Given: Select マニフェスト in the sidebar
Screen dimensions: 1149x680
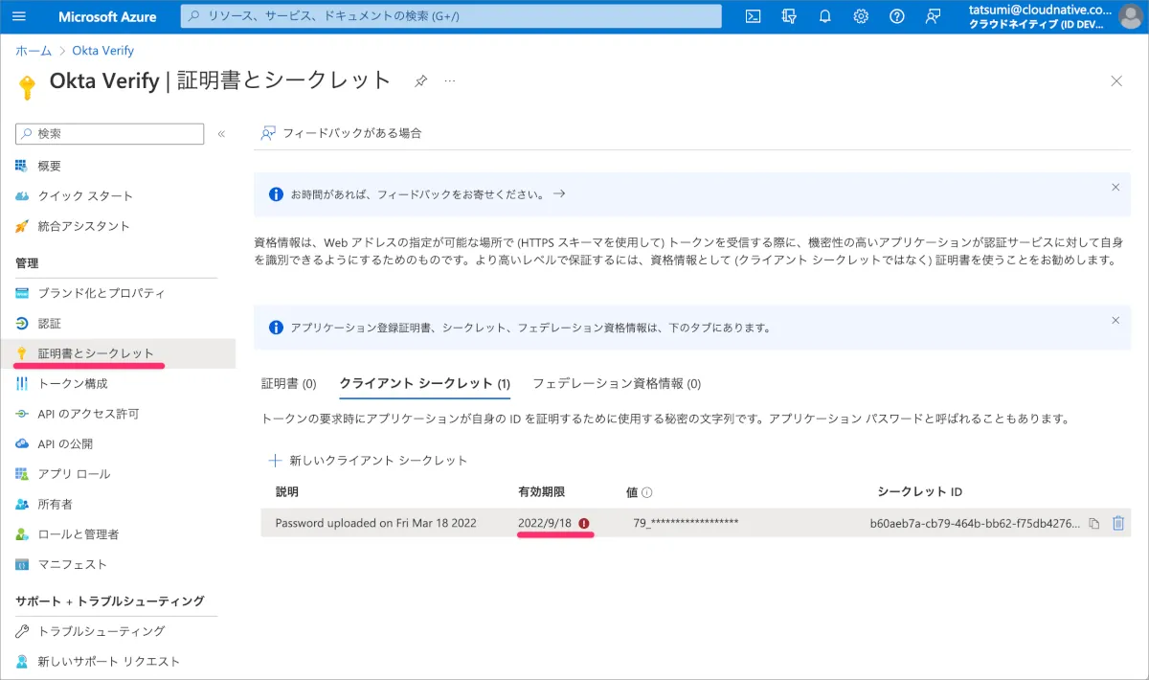Looking at the screenshot, I should tap(72, 564).
